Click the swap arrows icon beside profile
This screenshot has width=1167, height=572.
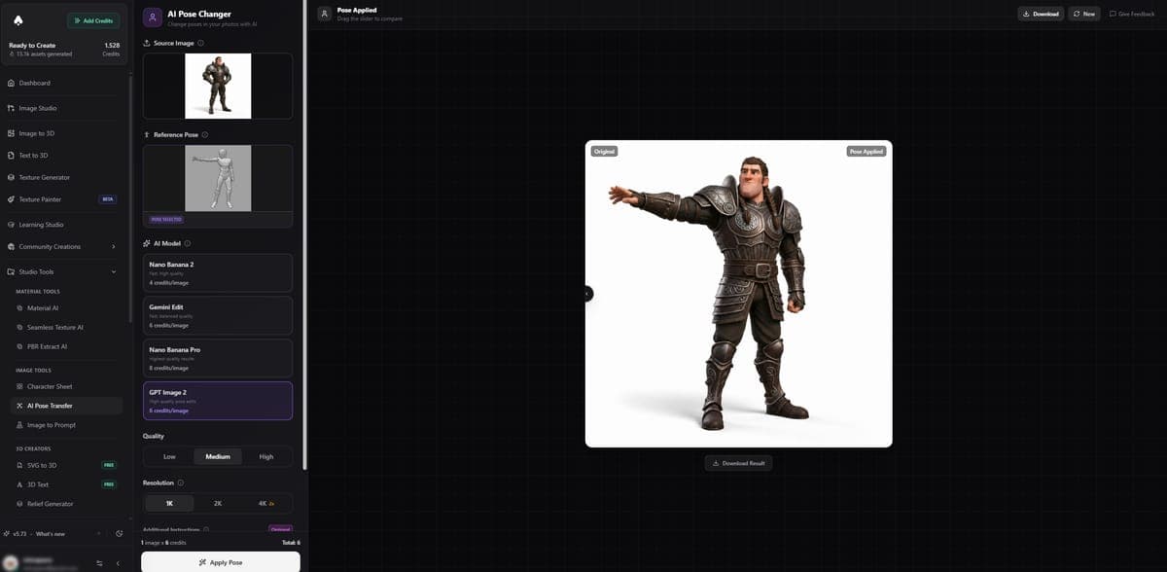tap(99, 563)
